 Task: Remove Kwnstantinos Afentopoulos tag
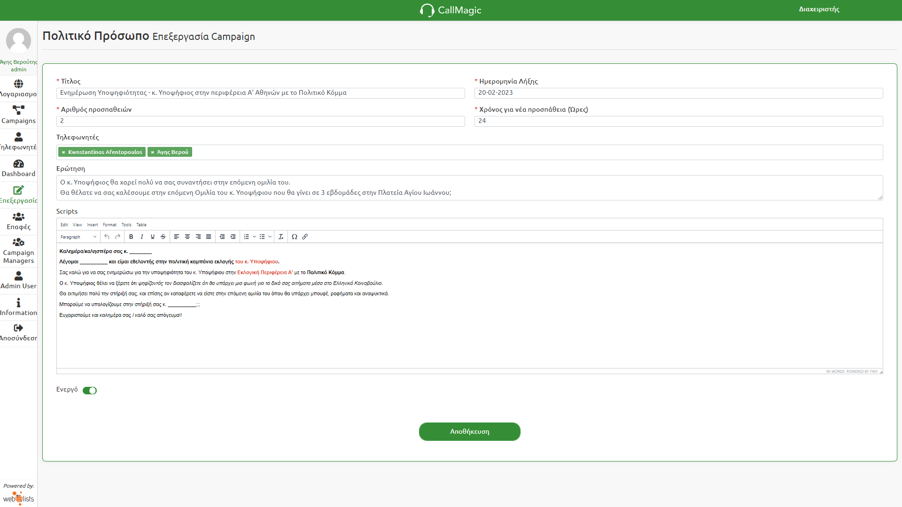click(63, 152)
